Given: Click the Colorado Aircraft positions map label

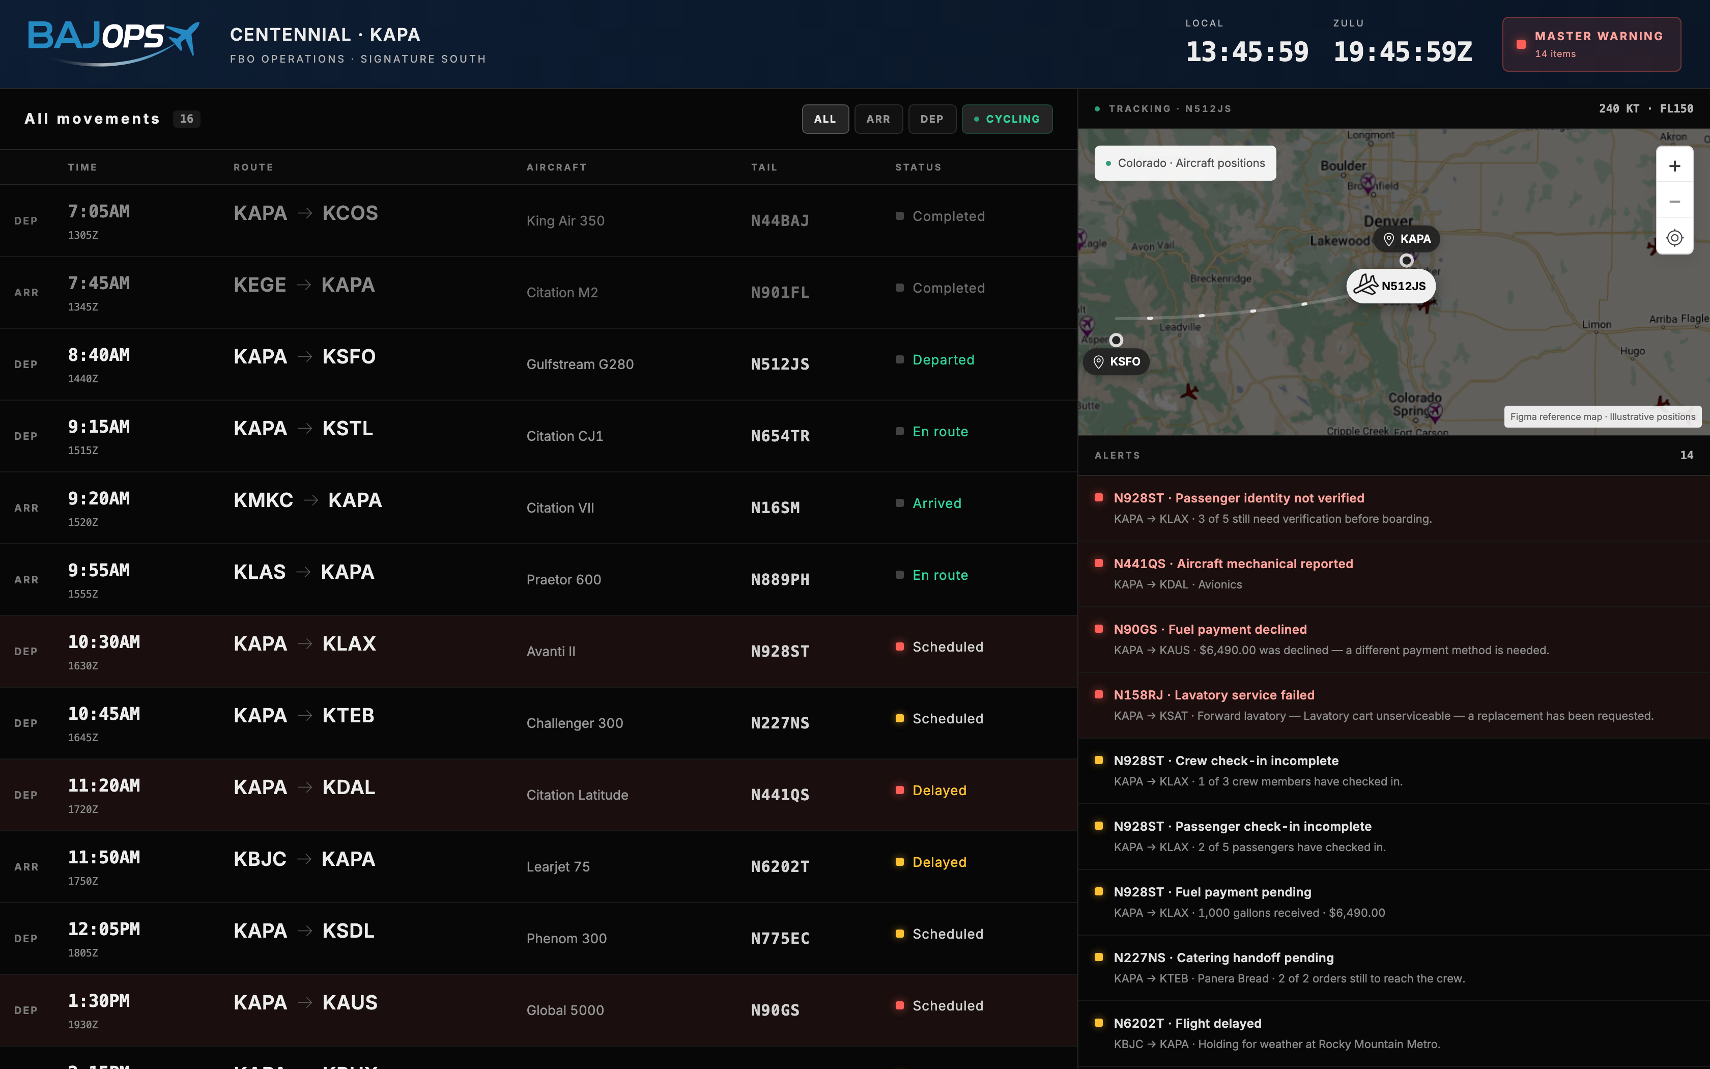Looking at the screenshot, I should [1185, 163].
